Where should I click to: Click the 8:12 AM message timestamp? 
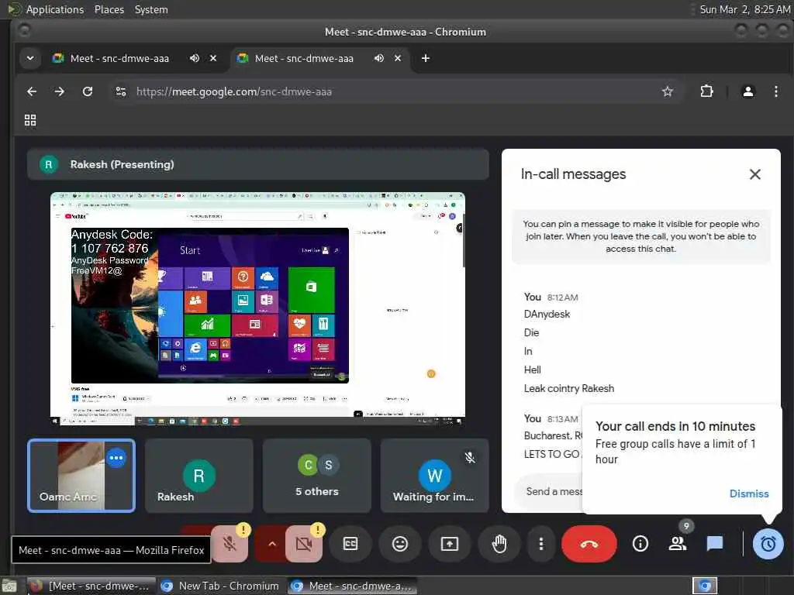coord(562,297)
